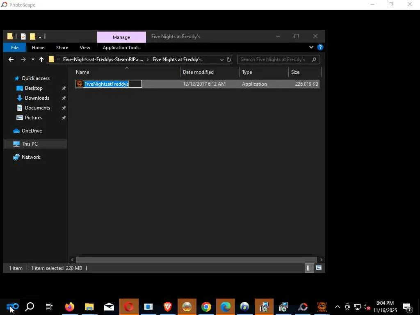Open the Freddy bear app on taskbar
The height and width of the screenshot is (315, 420).
tap(322, 307)
